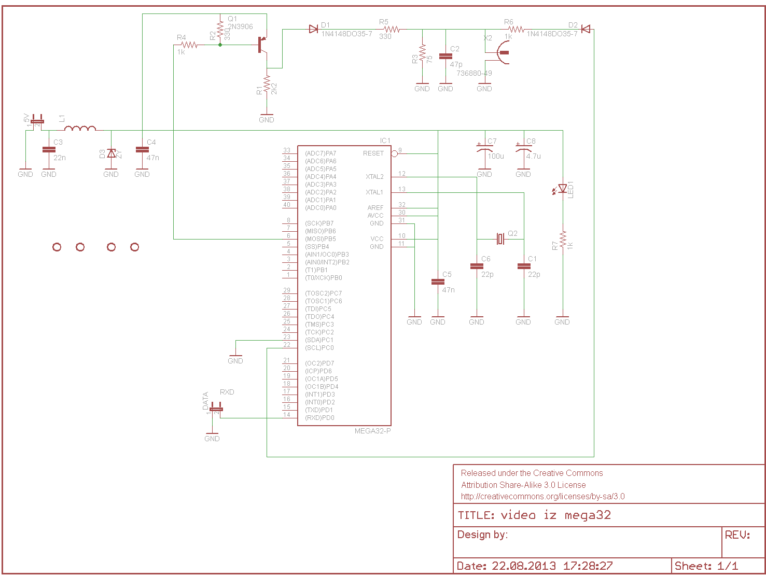Select the C1 22p capacitor symbol

524,266
